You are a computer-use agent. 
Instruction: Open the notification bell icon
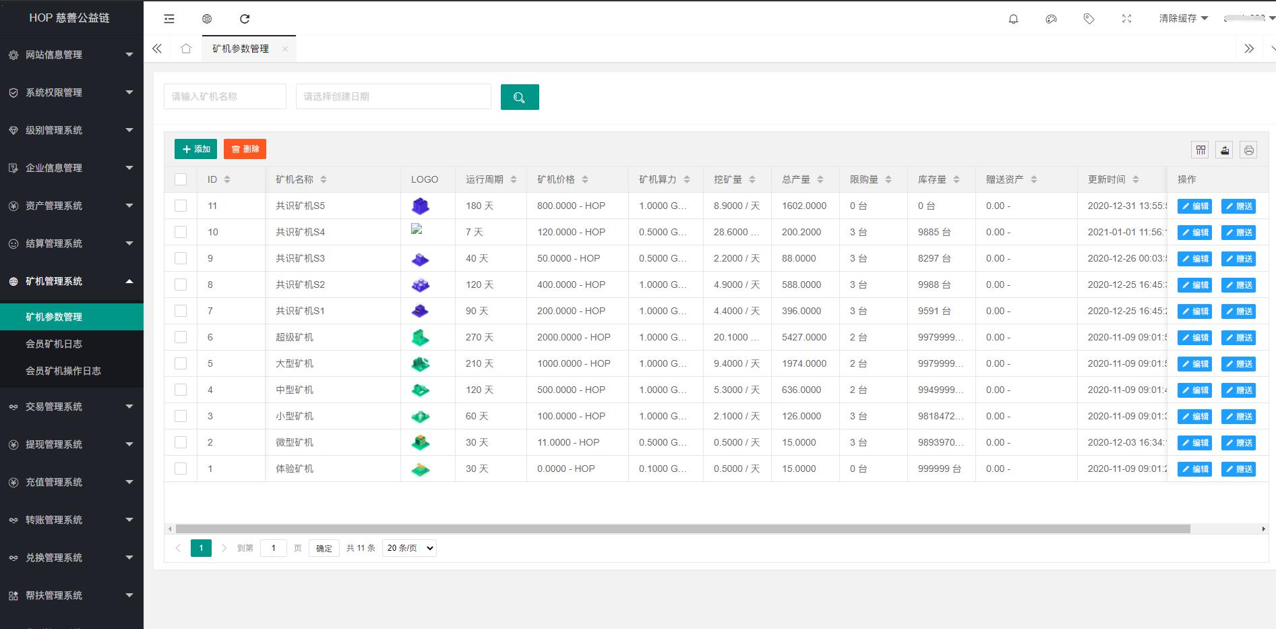click(1013, 19)
